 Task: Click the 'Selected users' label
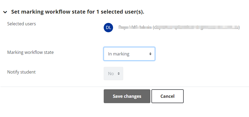click(x=22, y=24)
